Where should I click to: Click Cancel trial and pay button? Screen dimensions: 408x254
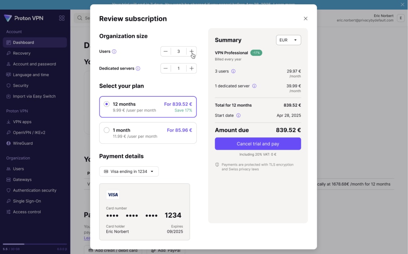(258, 144)
